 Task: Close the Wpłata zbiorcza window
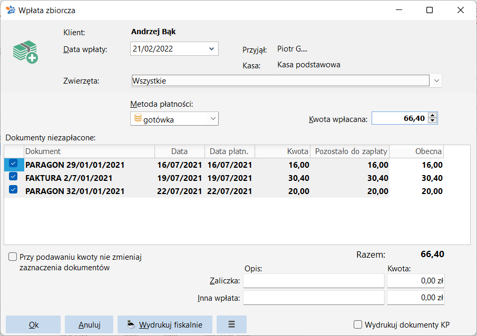pyautogui.click(x=461, y=10)
